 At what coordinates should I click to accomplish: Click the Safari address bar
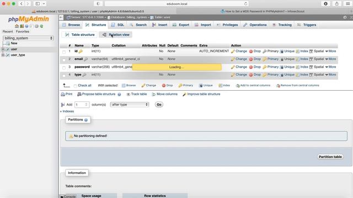(176, 4)
